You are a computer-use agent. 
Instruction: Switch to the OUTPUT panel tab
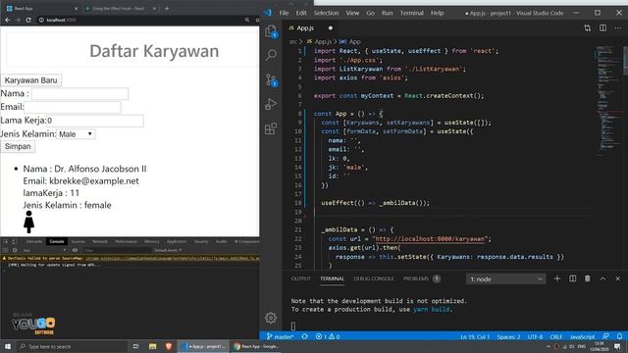[301, 278]
